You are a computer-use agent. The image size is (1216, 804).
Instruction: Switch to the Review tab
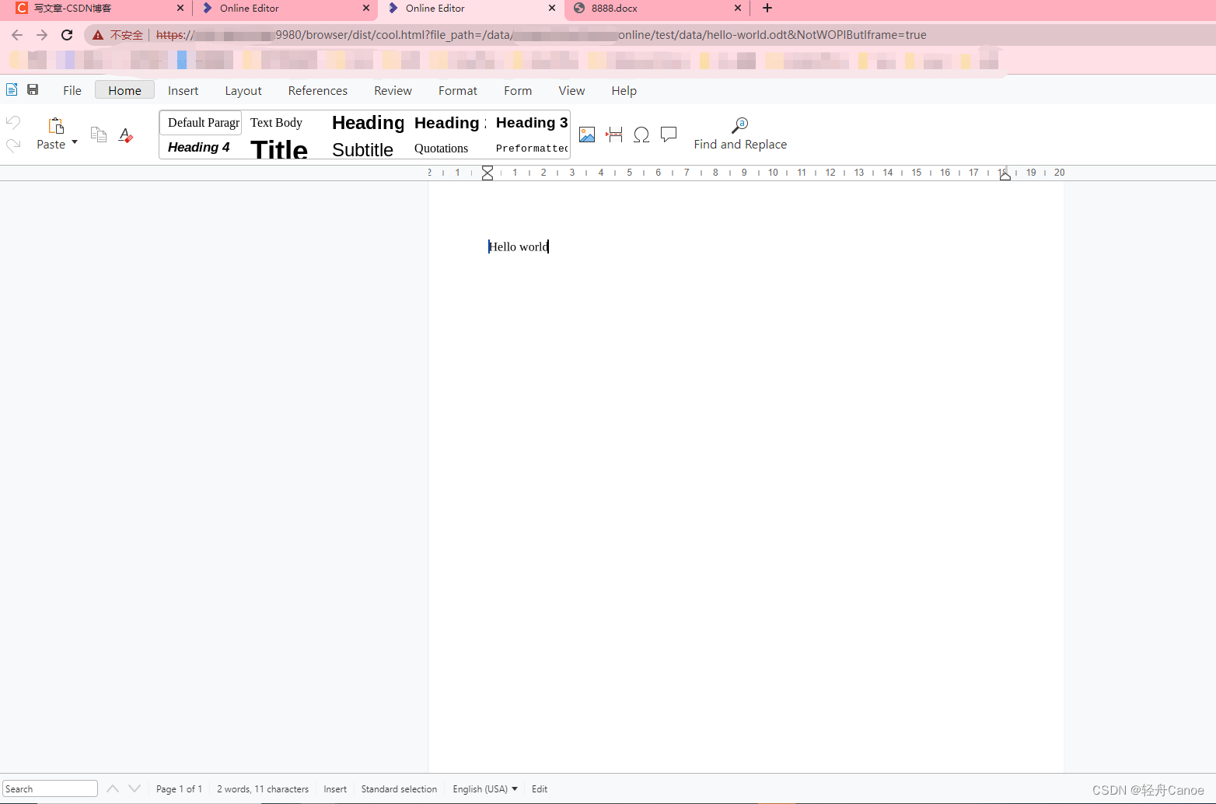pos(393,90)
